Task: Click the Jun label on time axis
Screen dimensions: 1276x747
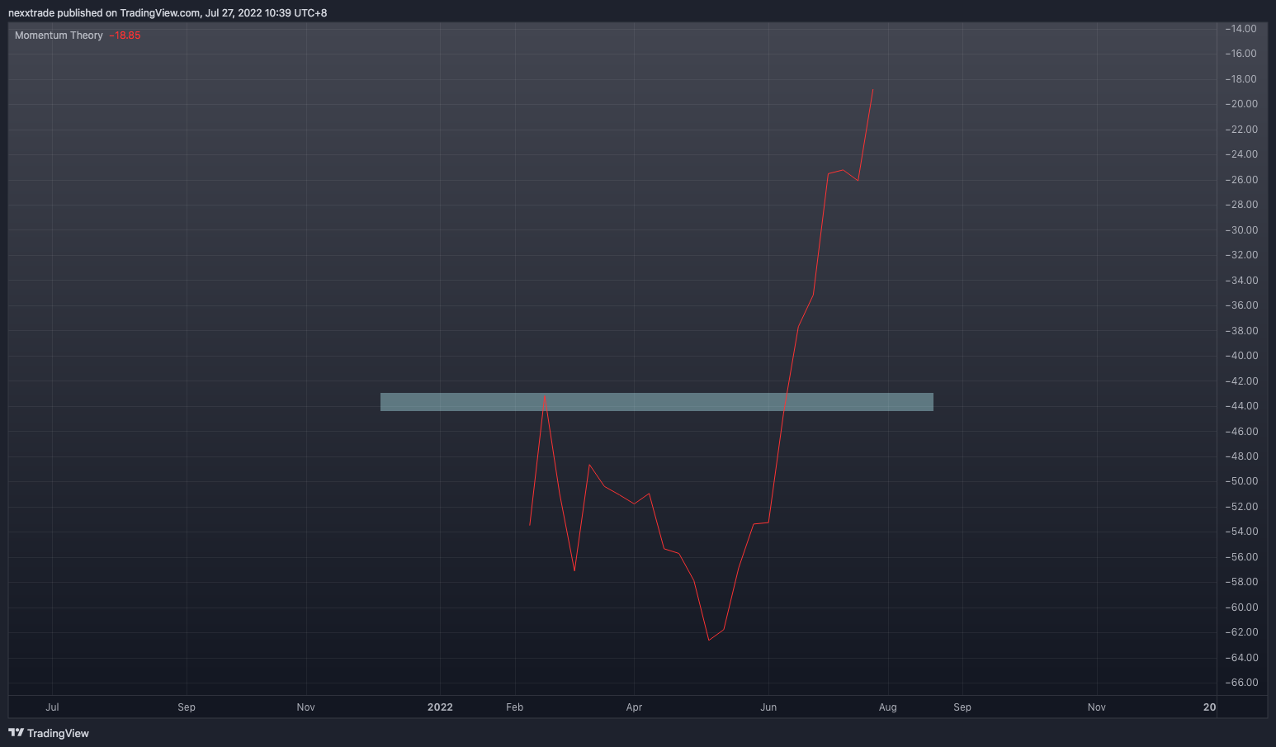Action: coord(768,707)
